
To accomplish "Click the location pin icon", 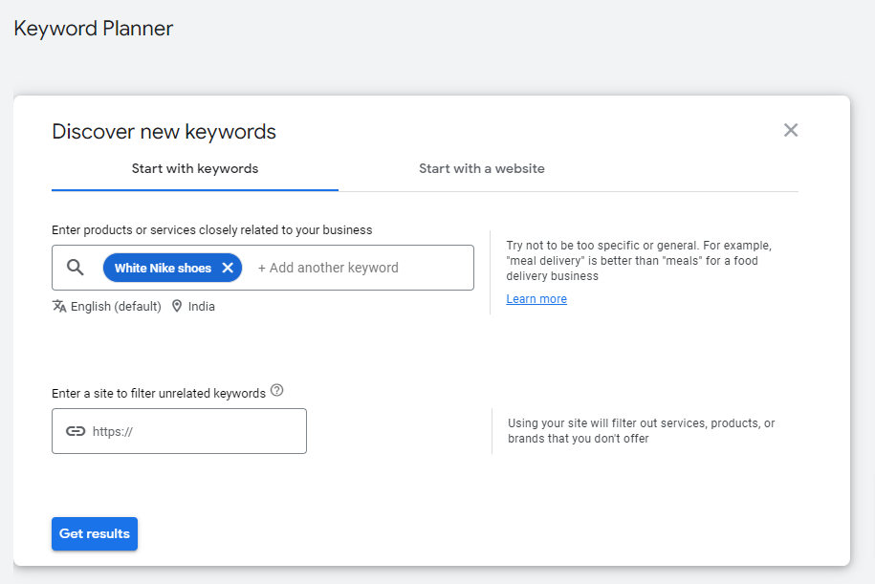I will click(x=177, y=306).
